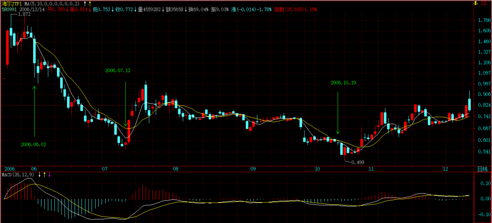This screenshot has width=492, height=223.
Task: Click the change value 涨(-0.014)-1.78%
Action: coord(251,10)
